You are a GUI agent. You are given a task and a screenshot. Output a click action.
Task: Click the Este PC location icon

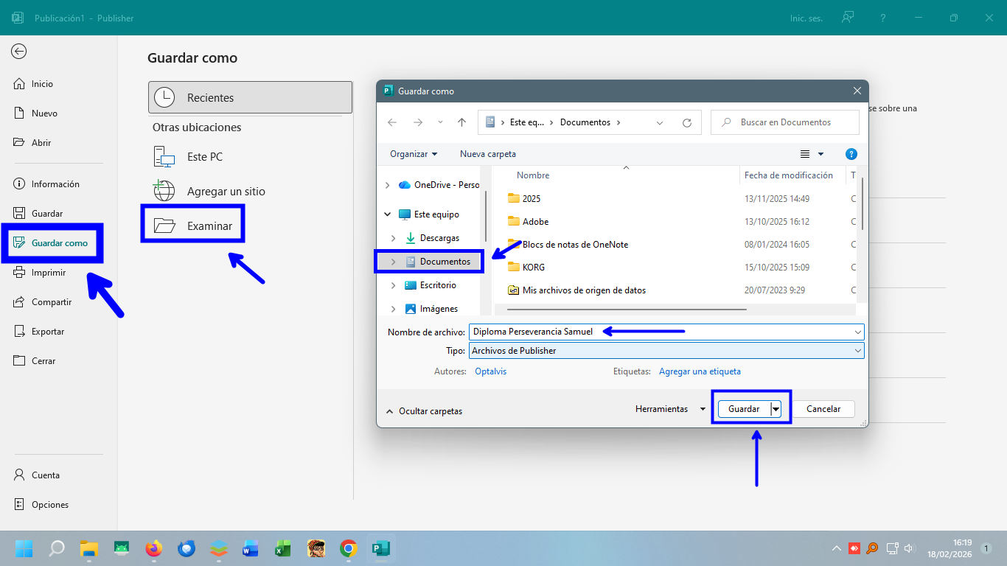164,157
